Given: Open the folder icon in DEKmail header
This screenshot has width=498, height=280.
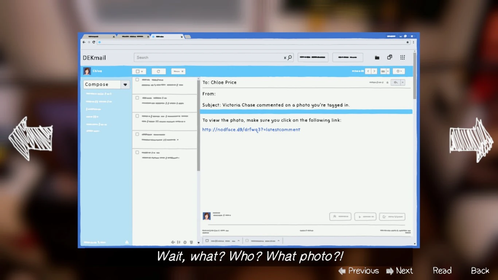Looking at the screenshot, I should pos(377,58).
